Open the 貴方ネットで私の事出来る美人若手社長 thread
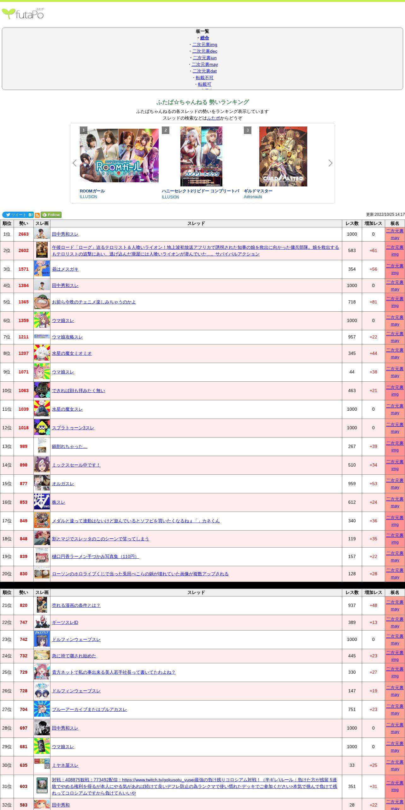 click(114, 672)
